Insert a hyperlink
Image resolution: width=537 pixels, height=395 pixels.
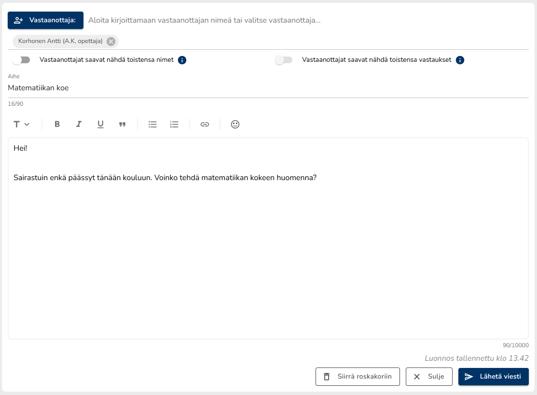click(205, 124)
